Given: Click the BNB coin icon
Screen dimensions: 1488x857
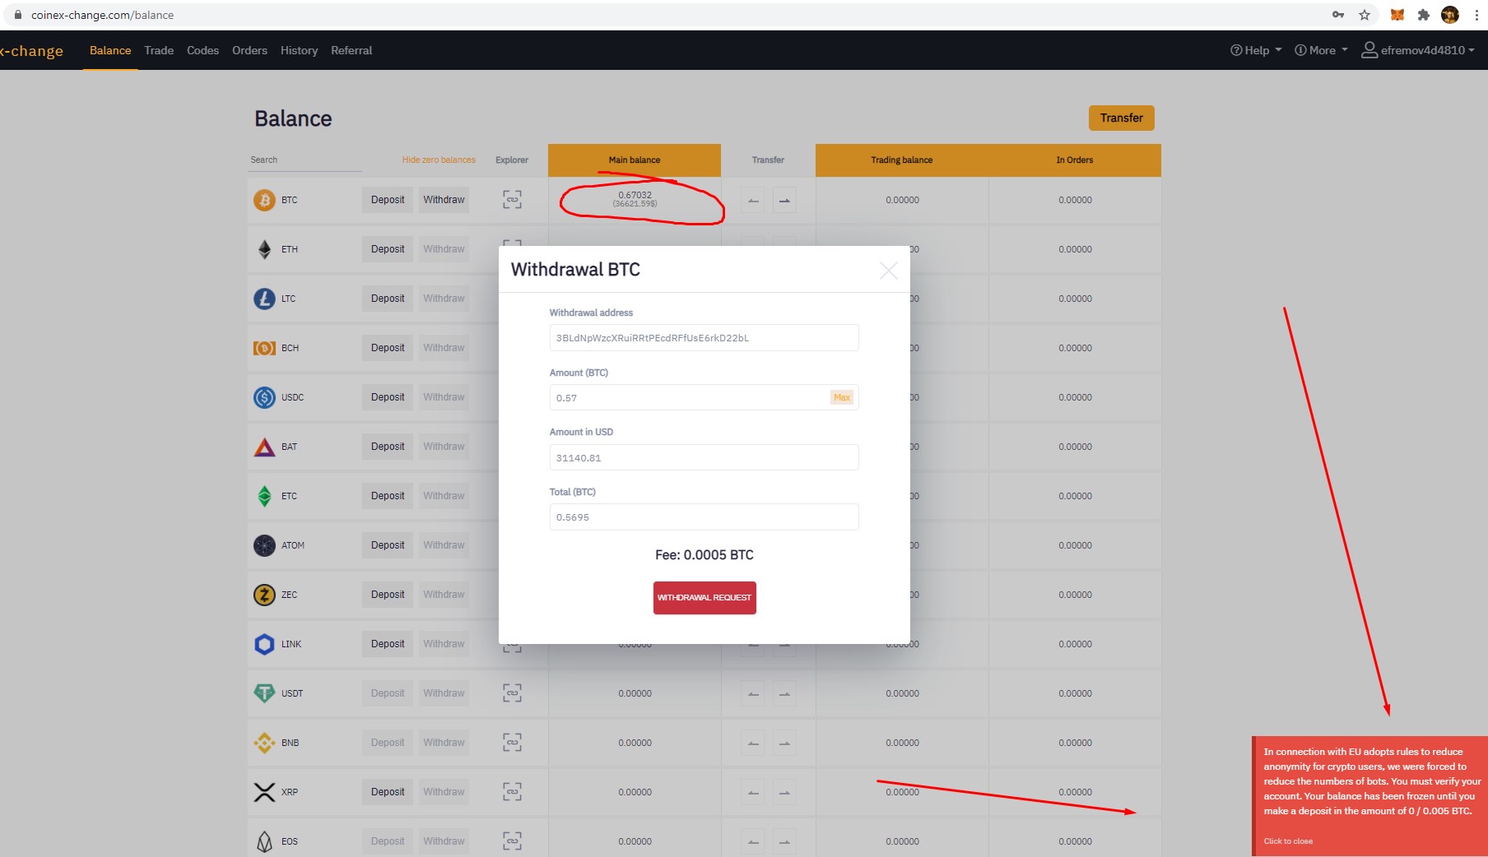Looking at the screenshot, I should [x=264, y=743].
